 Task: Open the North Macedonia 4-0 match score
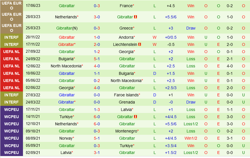[x=97, y=66]
